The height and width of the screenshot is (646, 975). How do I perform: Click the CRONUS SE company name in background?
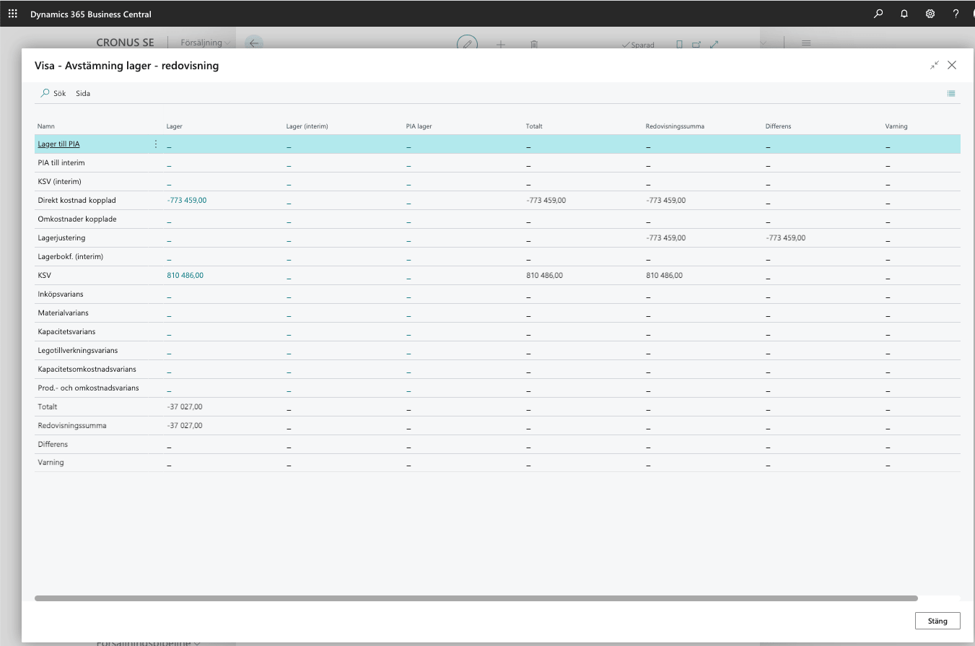point(125,43)
